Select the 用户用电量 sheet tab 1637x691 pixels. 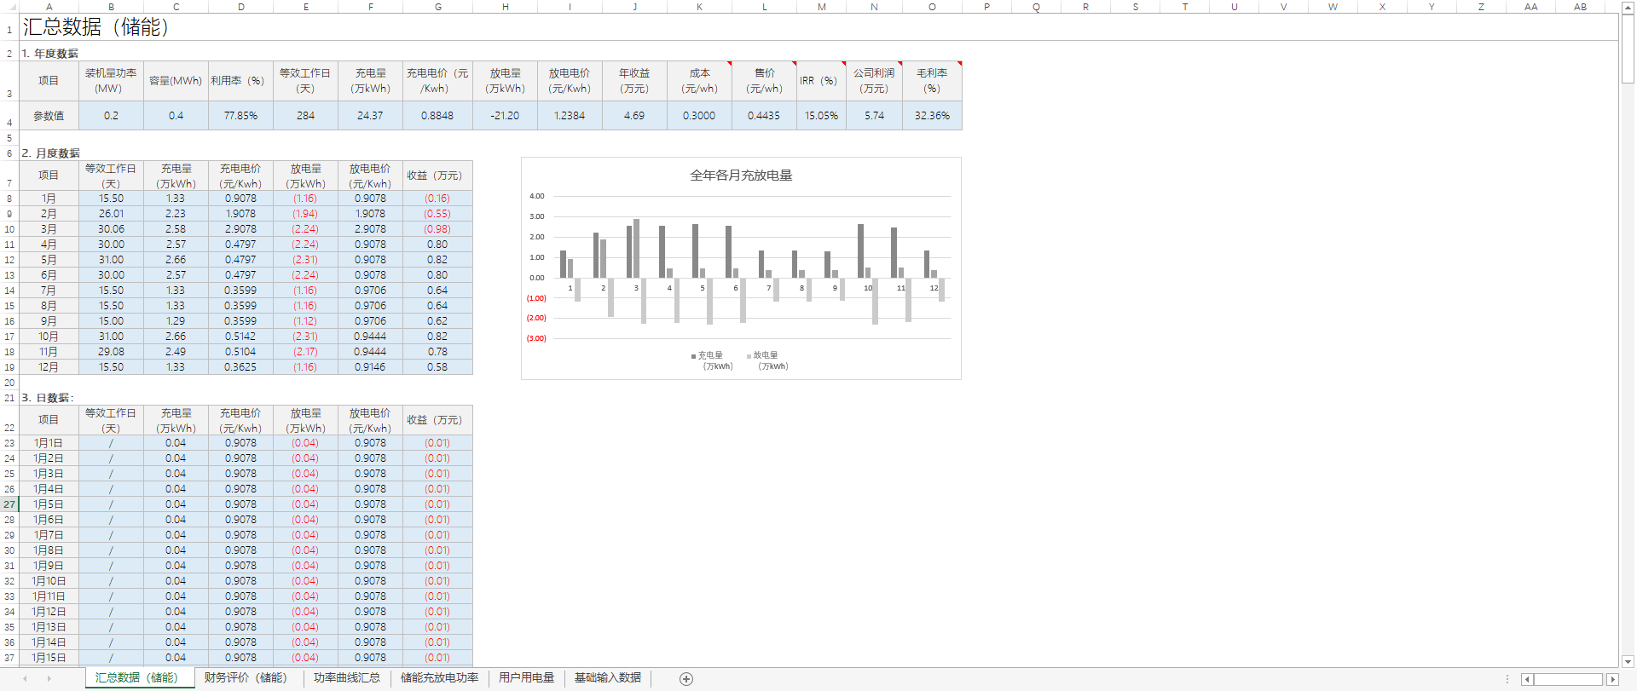526,677
